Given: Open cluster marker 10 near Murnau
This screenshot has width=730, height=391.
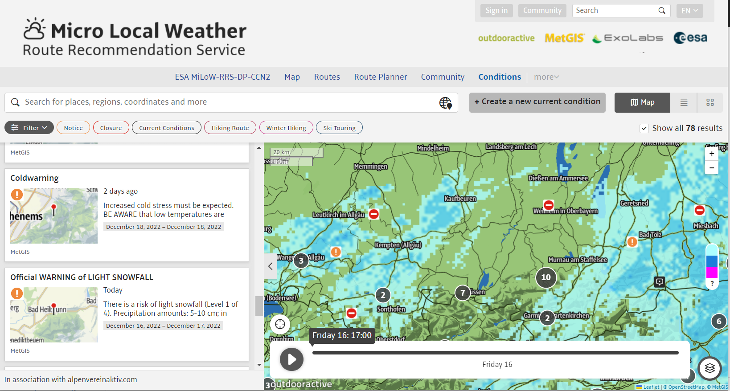Looking at the screenshot, I should (x=546, y=277).
